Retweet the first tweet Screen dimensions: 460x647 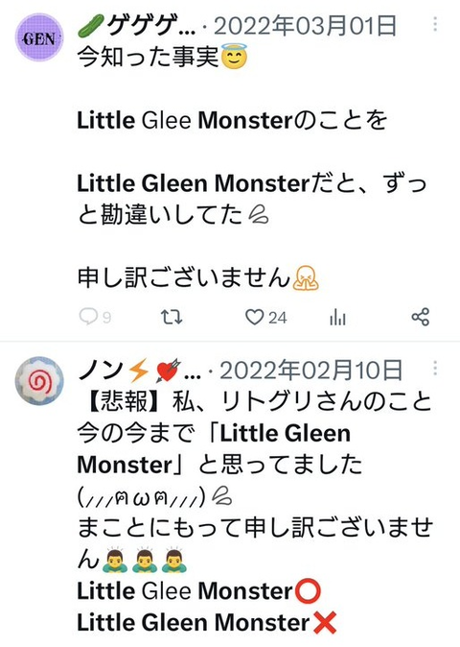coord(172,318)
